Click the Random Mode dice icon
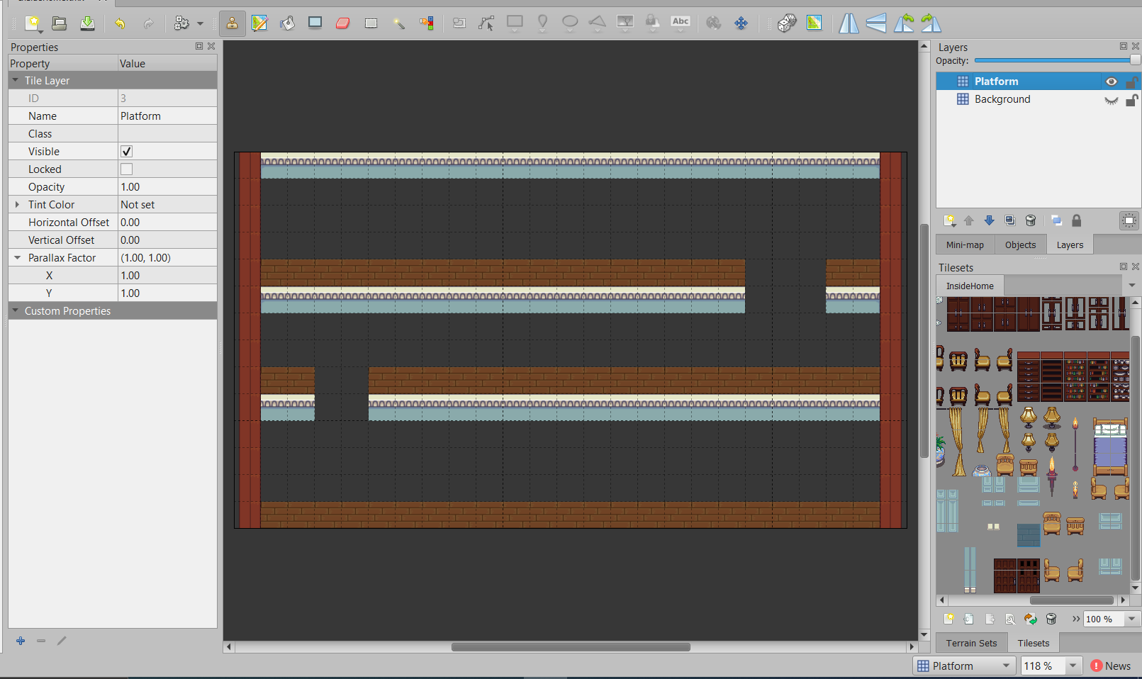 point(786,23)
